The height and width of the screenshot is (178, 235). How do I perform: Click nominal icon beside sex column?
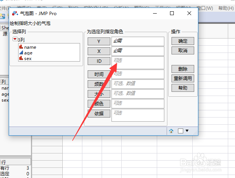click(21, 58)
